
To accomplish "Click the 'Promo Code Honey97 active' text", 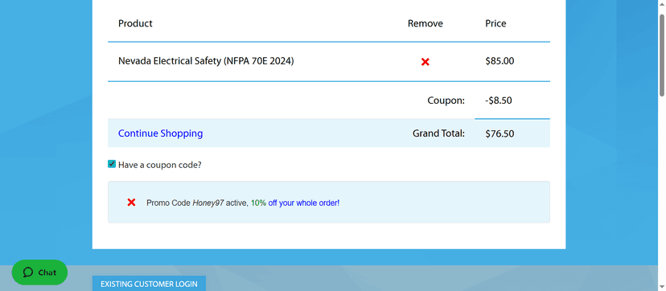I will (196, 203).
